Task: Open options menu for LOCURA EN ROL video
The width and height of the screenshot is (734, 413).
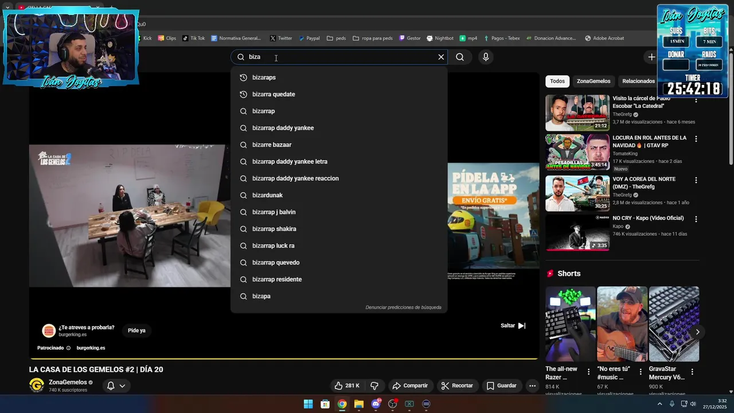Action: (x=696, y=139)
